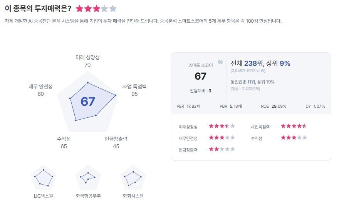This screenshot has width=344, height=207.
Task: Click the 사업 독점력 label on radar chart
Action: click(x=134, y=87)
